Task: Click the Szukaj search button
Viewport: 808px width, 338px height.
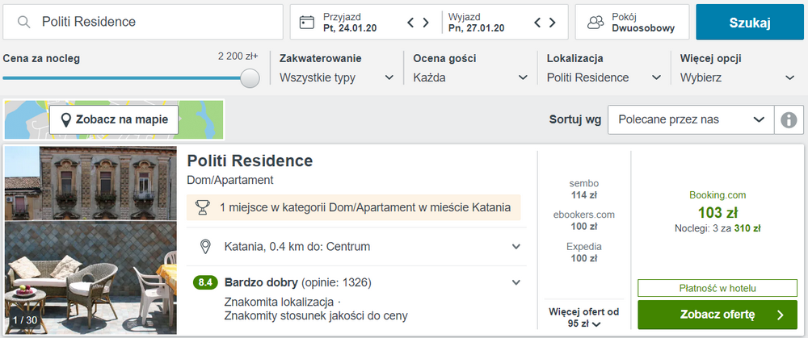Action: pyautogui.click(x=750, y=22)
